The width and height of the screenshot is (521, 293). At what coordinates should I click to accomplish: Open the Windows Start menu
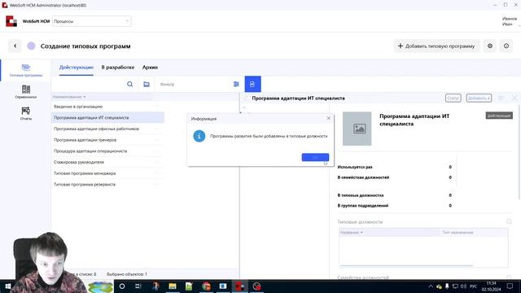click(7, 286)
